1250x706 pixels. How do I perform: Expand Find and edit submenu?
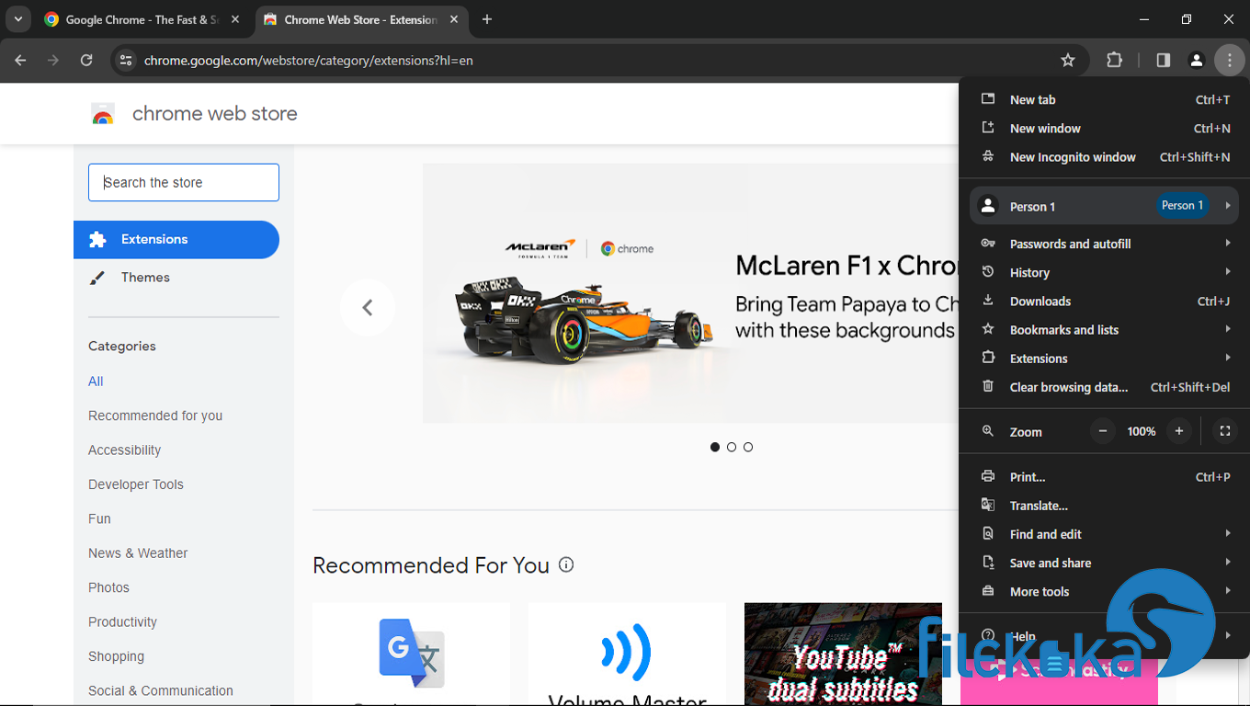1104,534
